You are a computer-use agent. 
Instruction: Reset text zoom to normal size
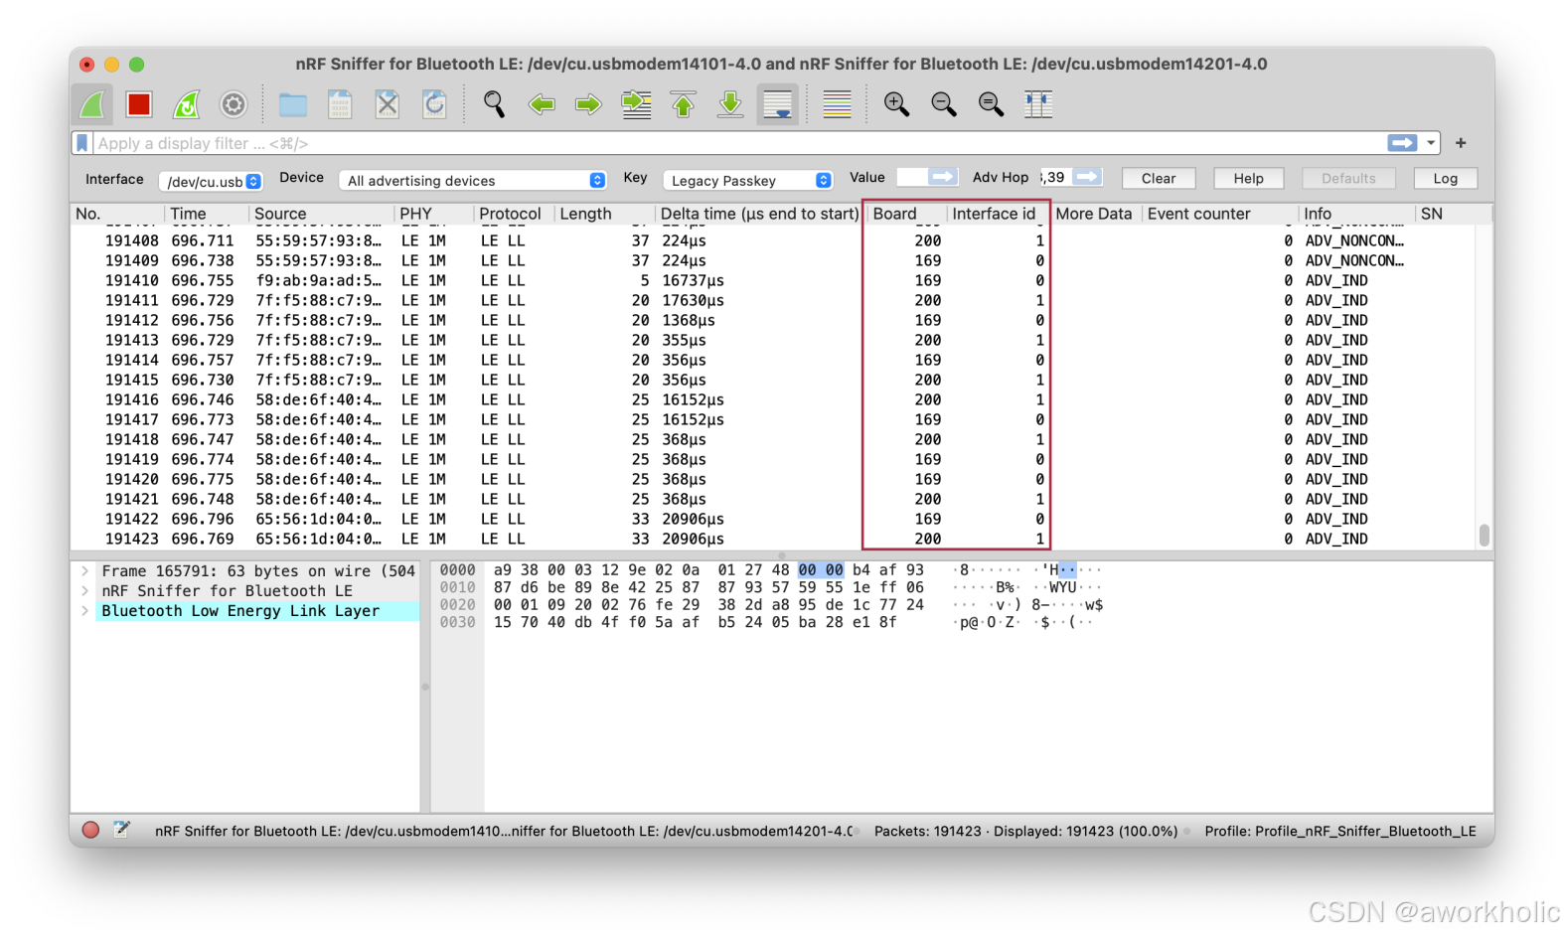point(991,104)
